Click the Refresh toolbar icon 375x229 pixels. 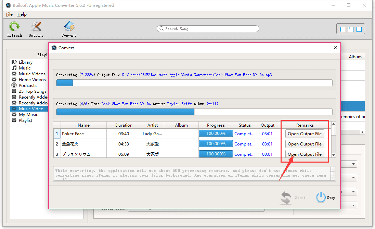tap(14, 26)
